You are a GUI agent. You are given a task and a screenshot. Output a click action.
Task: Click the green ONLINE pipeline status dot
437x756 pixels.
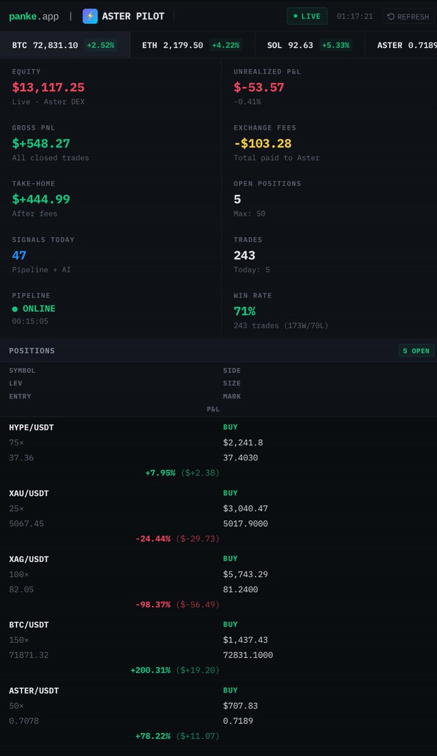[15, 309]
